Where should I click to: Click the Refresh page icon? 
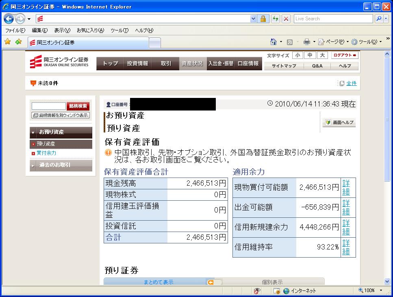(276, 19)
